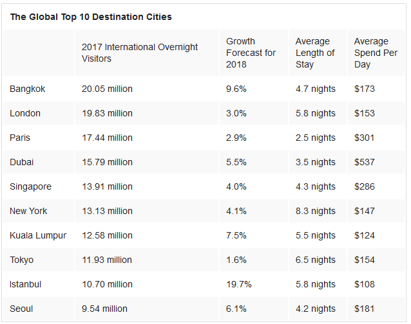Screen dimensions: 411x324
Task: Click Istanbul's 19.7% growth value
Action: point(239,284)
